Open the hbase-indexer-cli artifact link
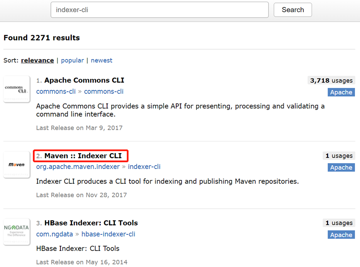The image size is (360, 267). [108, 234]
